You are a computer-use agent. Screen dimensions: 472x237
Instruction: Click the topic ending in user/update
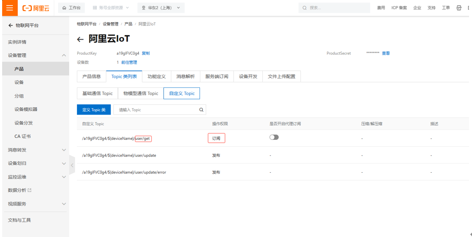click(x=119, y=156)
